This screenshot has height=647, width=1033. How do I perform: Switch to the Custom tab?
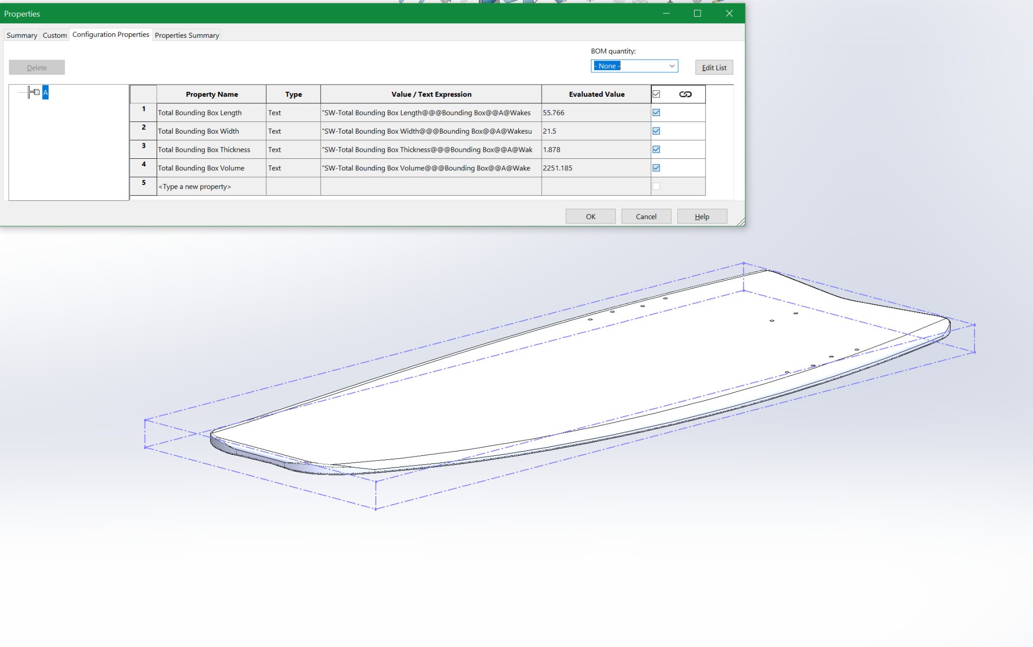[x=54, y=35]
